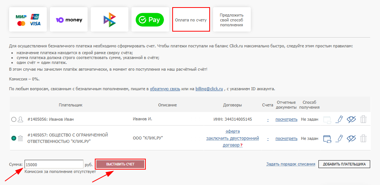Choose bank cards payment method (МИР/Visa)
Image resolution: width=380 pixels, height=185 pixels.
[28, 20]
